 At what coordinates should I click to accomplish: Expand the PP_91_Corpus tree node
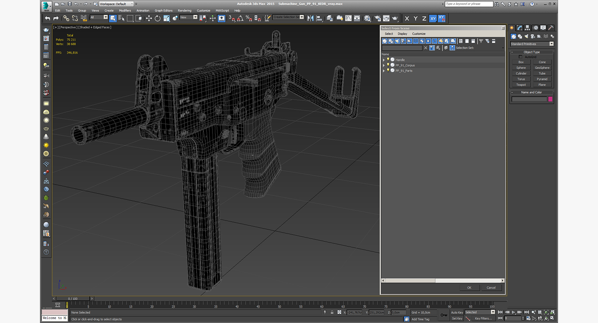(x=384, y=65)
